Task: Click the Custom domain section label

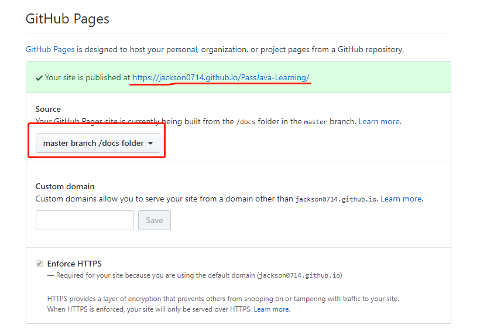Action: click(65, 186)
